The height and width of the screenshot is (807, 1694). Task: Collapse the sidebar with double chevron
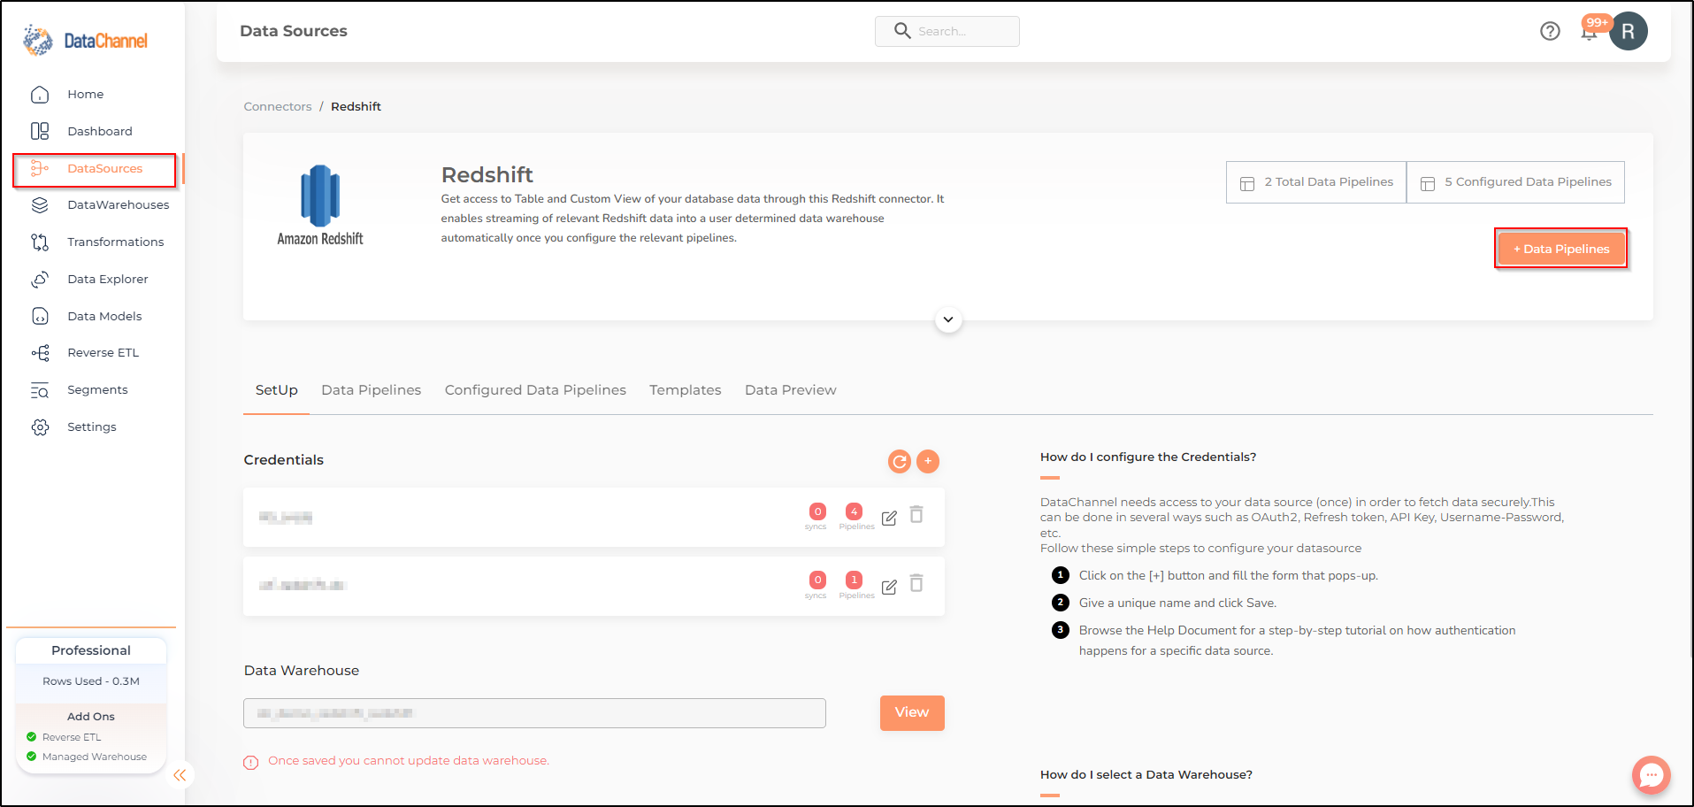click(180, 775)
